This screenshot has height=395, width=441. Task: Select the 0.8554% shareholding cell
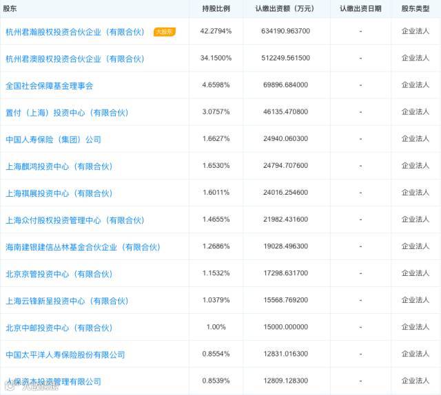(x=216, y=354)
